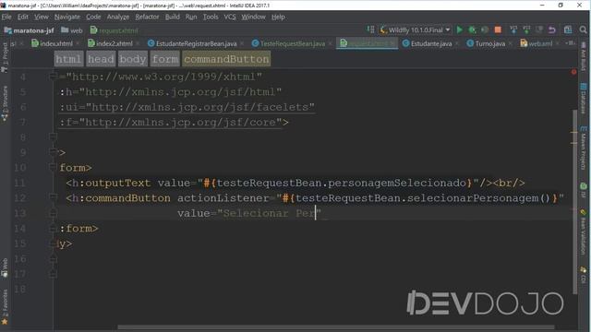Select the html breadcrumb tag
This screenshot has height=332, width=591.
click(x=68, y=59)
